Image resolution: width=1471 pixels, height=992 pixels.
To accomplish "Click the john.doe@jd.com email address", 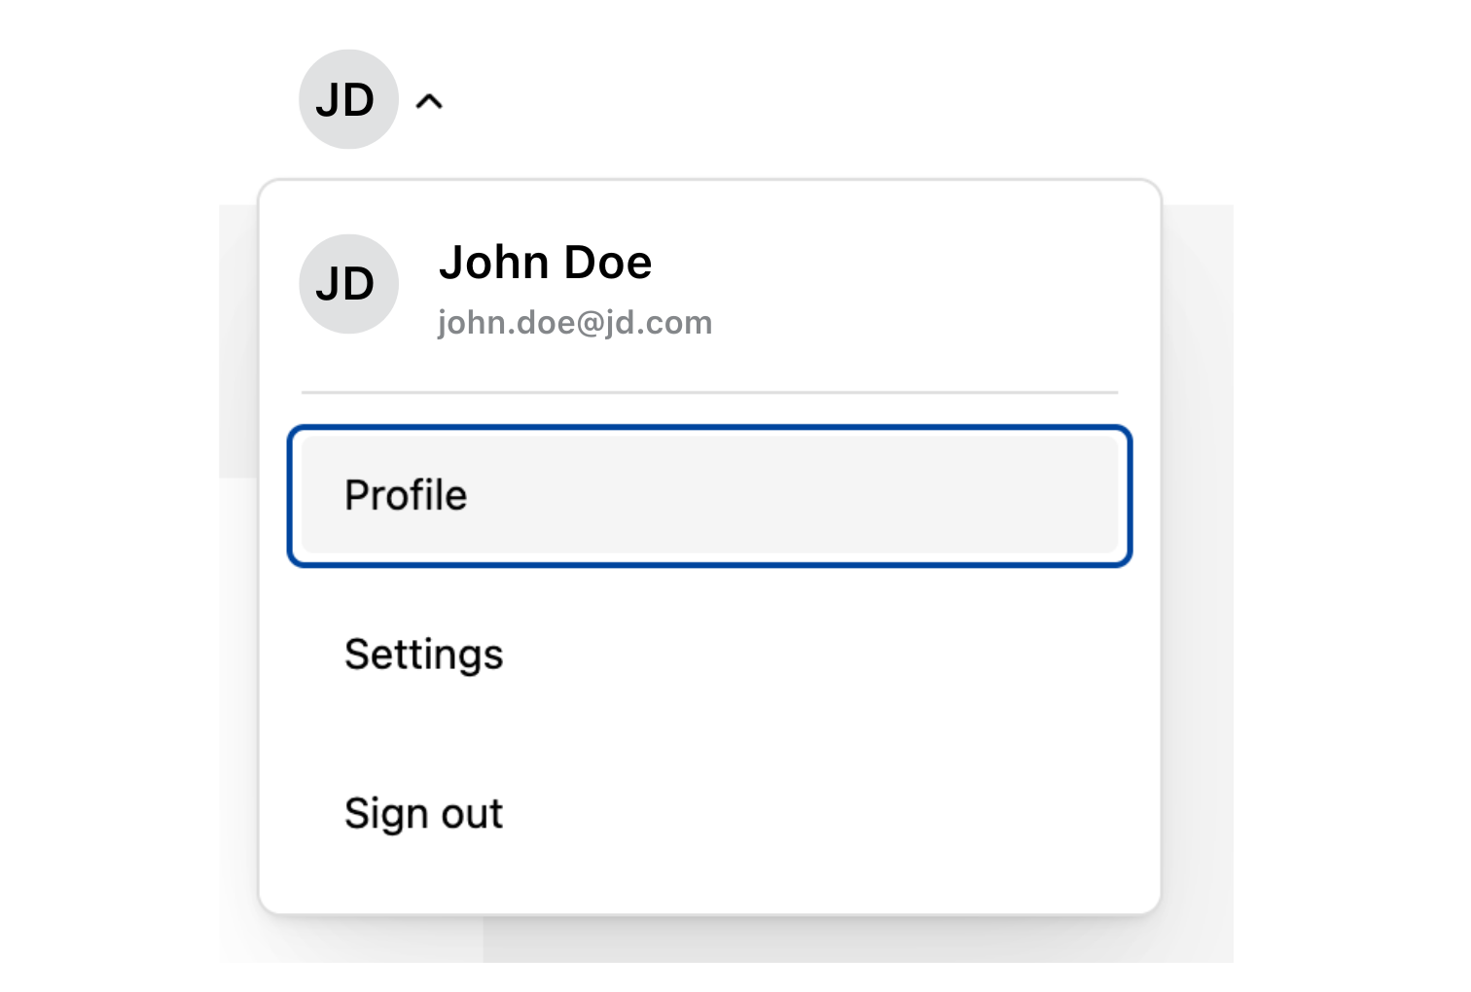I will point(575,323).
